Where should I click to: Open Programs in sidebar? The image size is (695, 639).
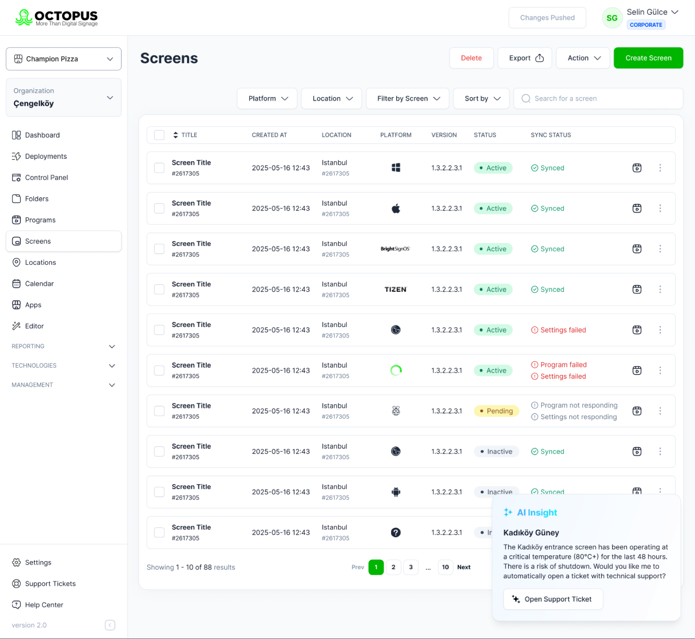click(63, 220)
